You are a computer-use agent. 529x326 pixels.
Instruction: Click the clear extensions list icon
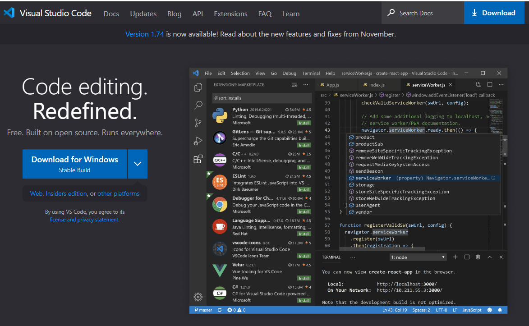294,85
